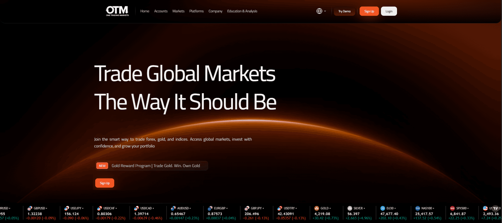Open the globe language selector dropdown

321,11
